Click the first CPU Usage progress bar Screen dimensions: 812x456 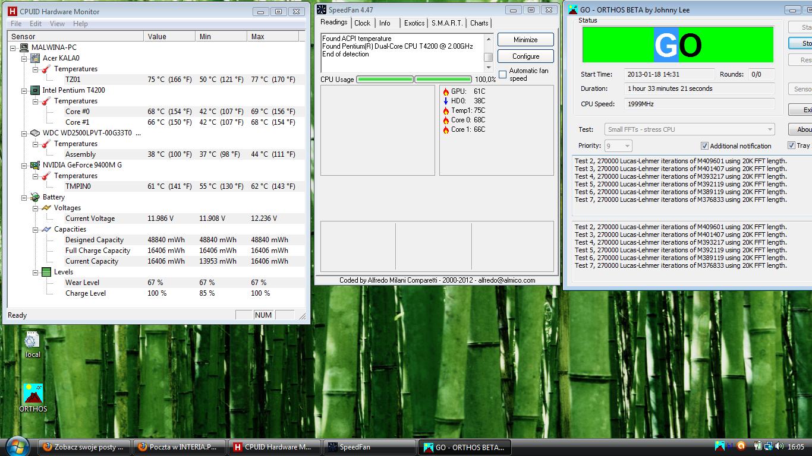(x=385, y=79)
